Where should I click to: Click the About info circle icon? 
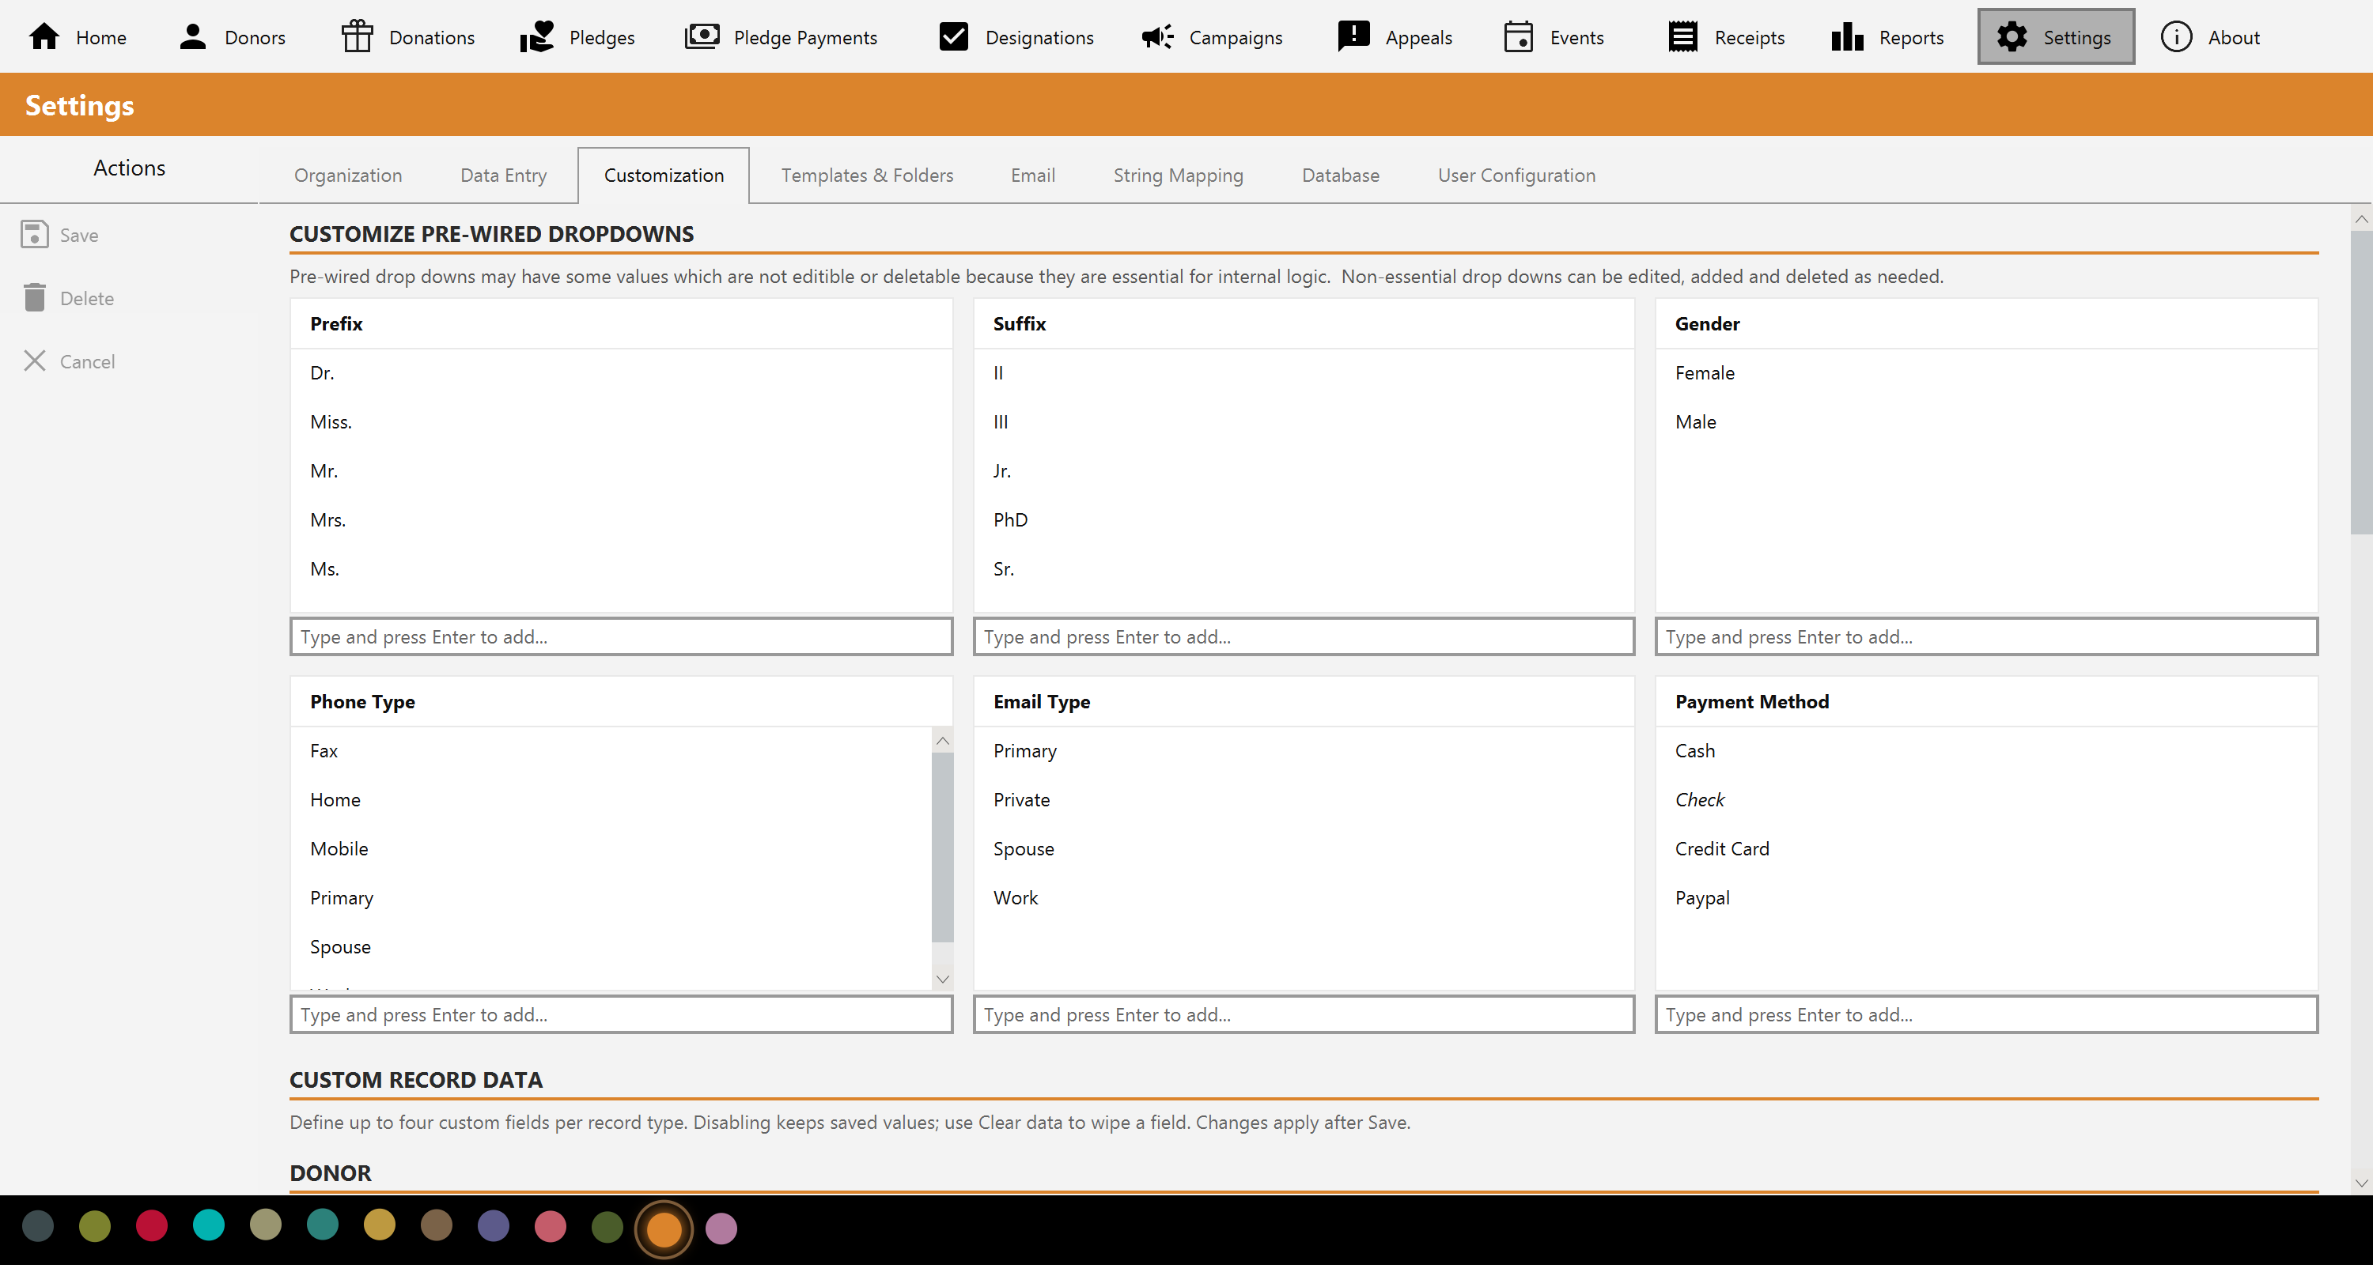pos(2177,37)
